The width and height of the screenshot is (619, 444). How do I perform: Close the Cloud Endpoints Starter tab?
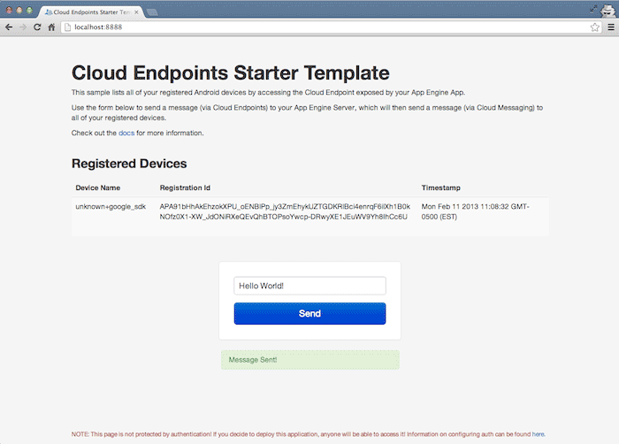(135, 12)
